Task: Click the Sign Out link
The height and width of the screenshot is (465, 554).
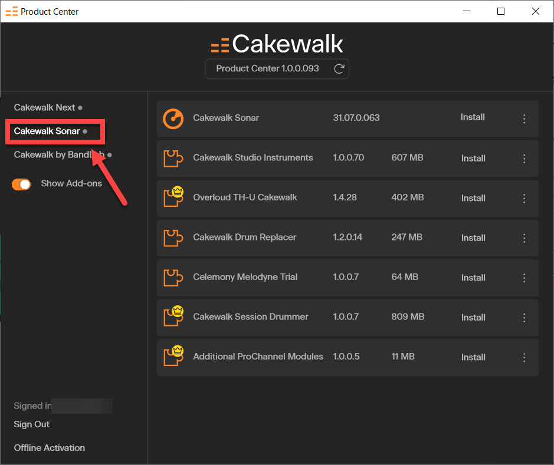Action: (x=31, y=424)
